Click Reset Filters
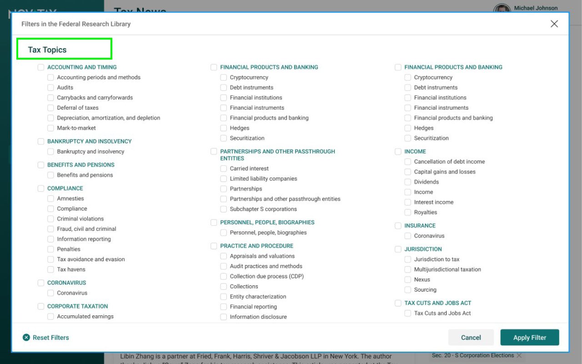This screenshot has width=582, height=364. click(46, 337)
